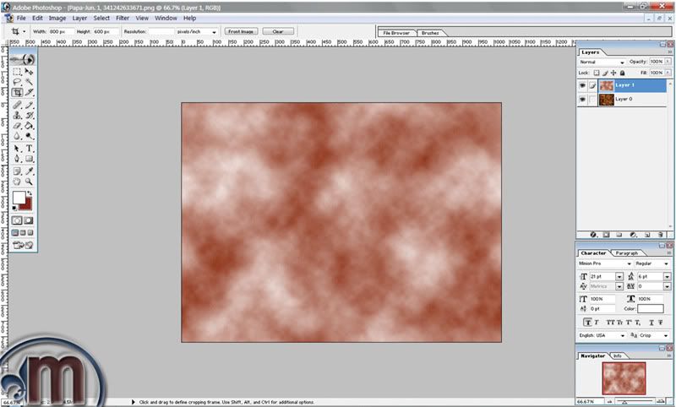Select the Dodge tool
Screen dimensions: 676x407
coord(29,136)
